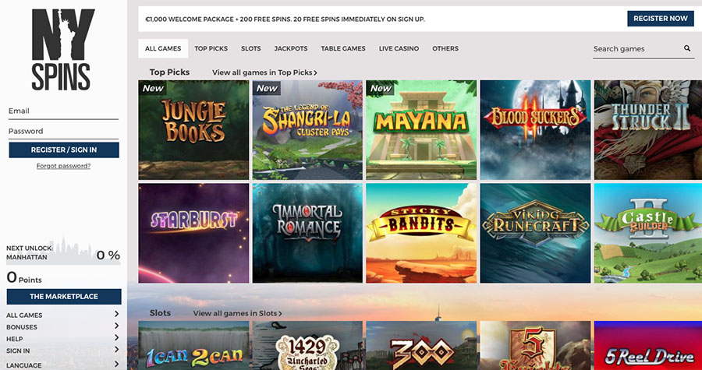702x370 pixels.
Task: Click the 0 Points label
Action: (24, 278)
